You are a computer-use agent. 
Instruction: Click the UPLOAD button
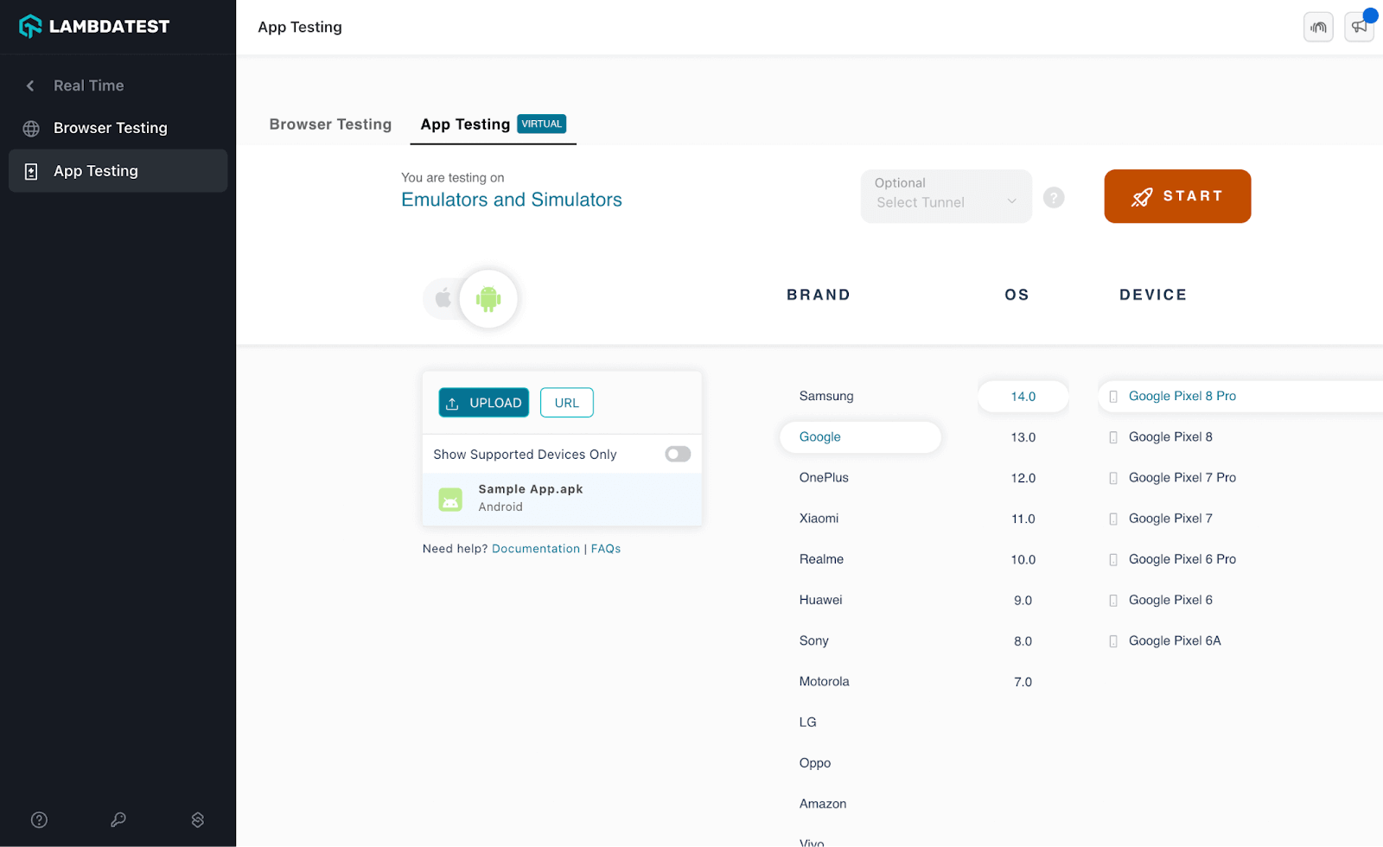[x=483, y=403]
